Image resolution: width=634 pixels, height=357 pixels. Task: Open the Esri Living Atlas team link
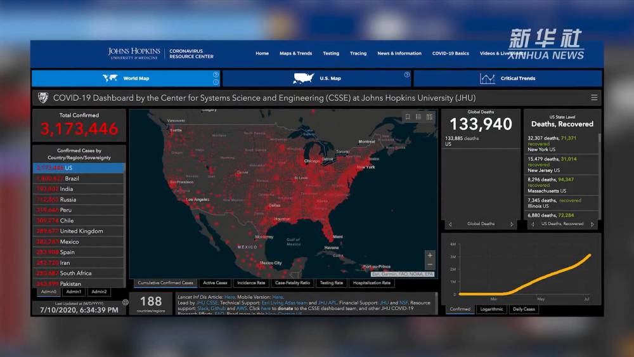pyautogui.click(x=284, y=302)
